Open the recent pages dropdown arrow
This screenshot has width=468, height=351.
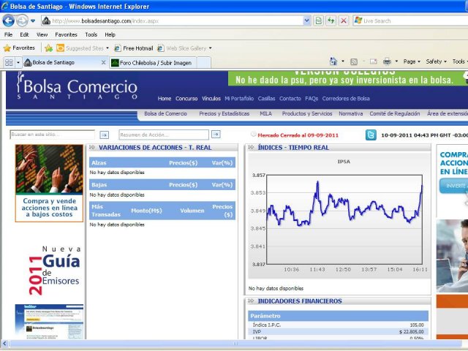(x=33, y=21)
